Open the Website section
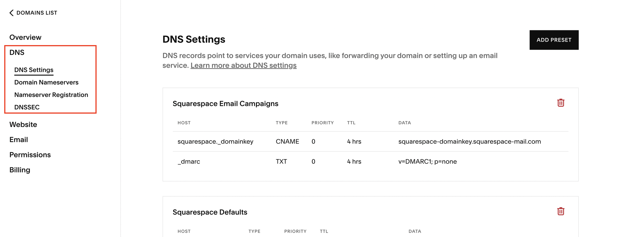This screenshot has height=237, width=628. point(23,124)
